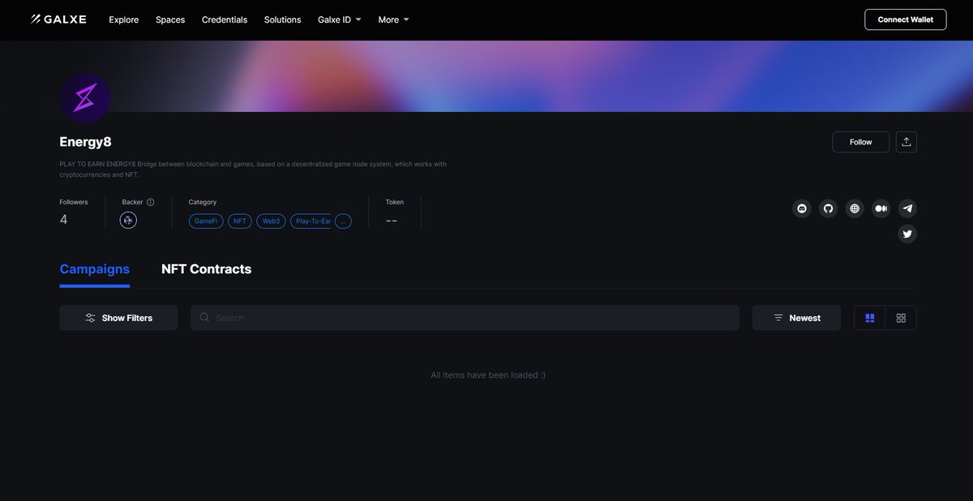
Task: Click the 'PLAY TO EARN ENERGY8' description text
Action: click(253, 169)
